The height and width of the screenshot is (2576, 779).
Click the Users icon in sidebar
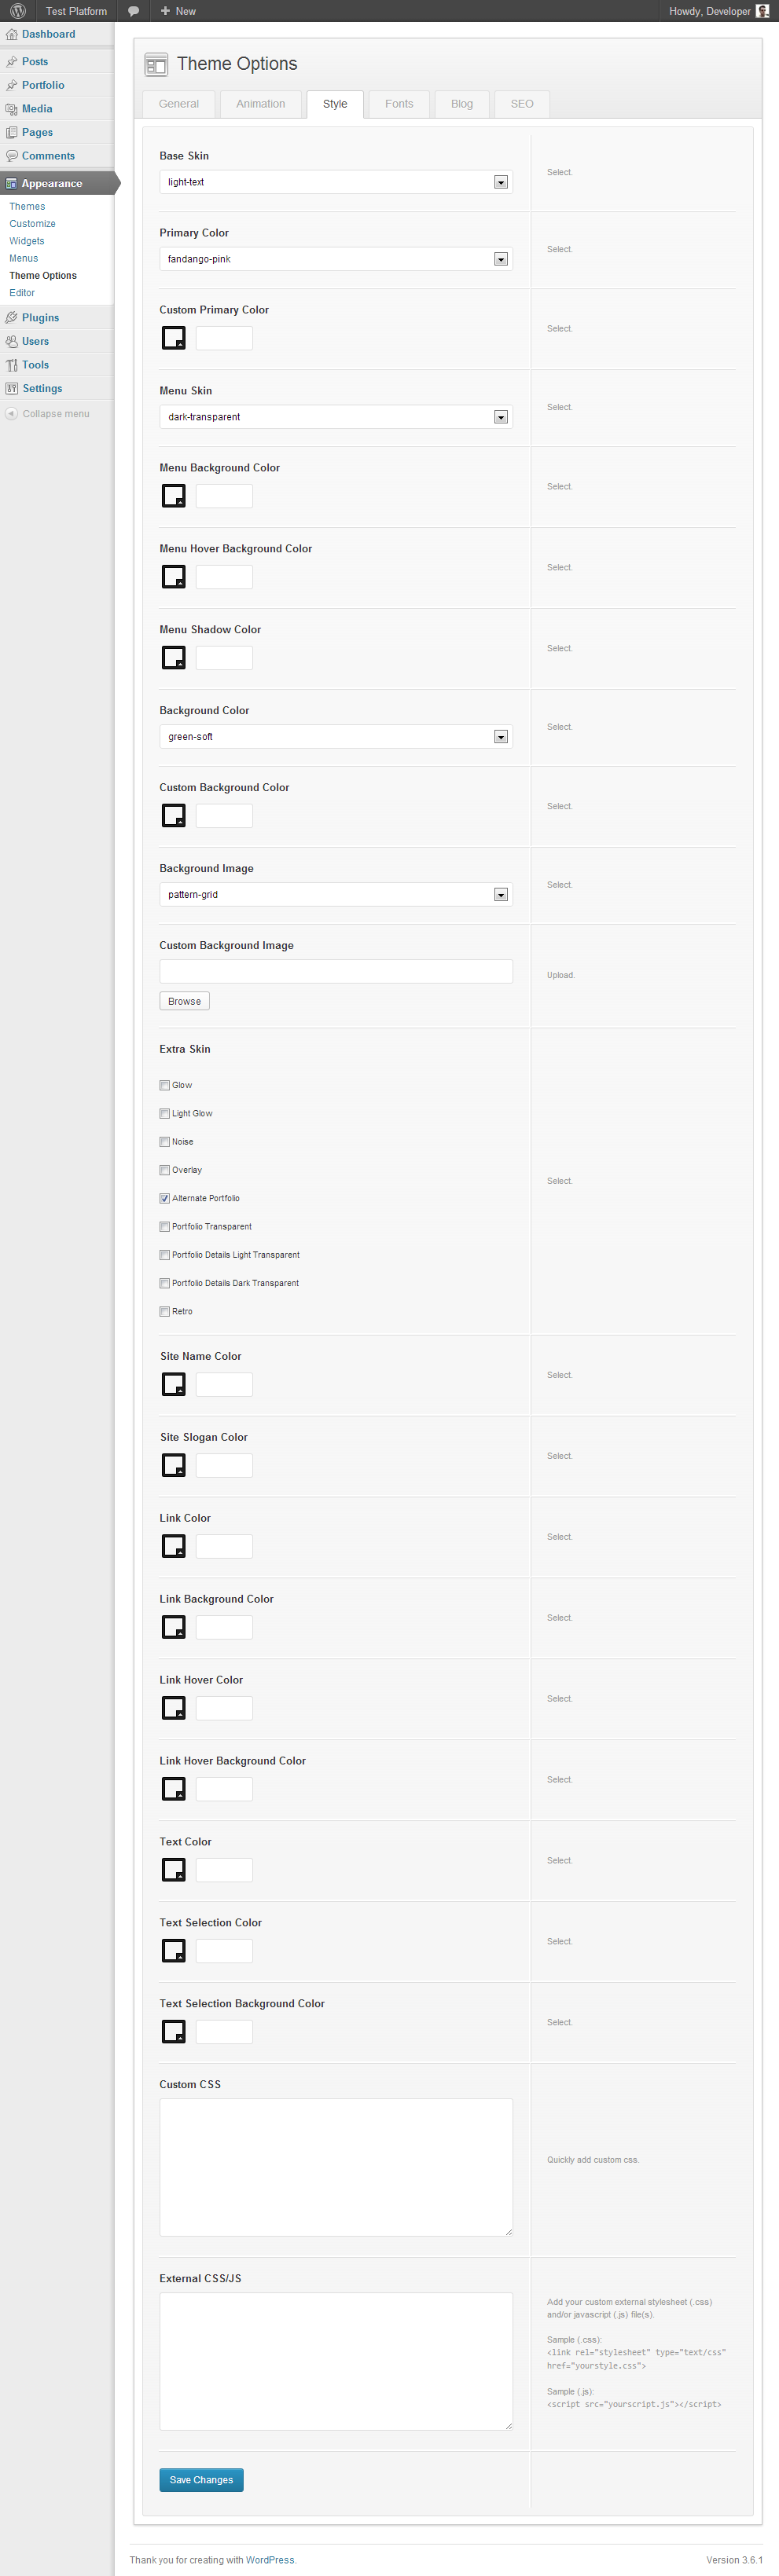(11, 342)
